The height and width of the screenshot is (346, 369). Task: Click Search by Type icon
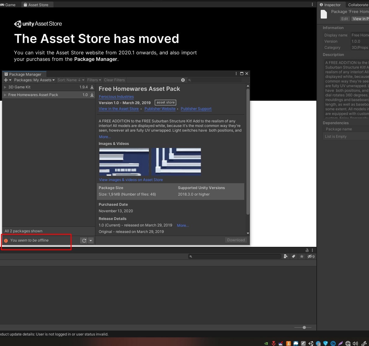(285, 256)
